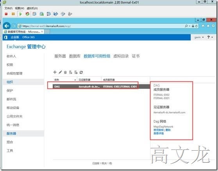This screenshot has width=218, height=171.
Task: Switch to the 服务器 tab
Action: tap(60, 56)
